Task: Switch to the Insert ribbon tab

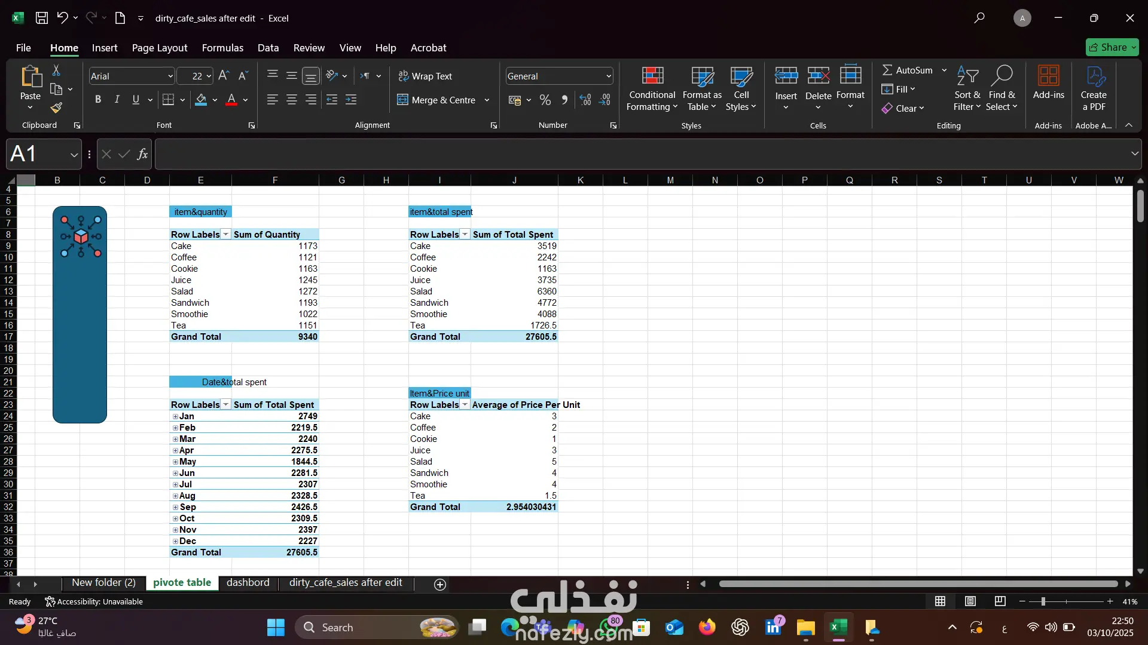Action: pos(105,48)
